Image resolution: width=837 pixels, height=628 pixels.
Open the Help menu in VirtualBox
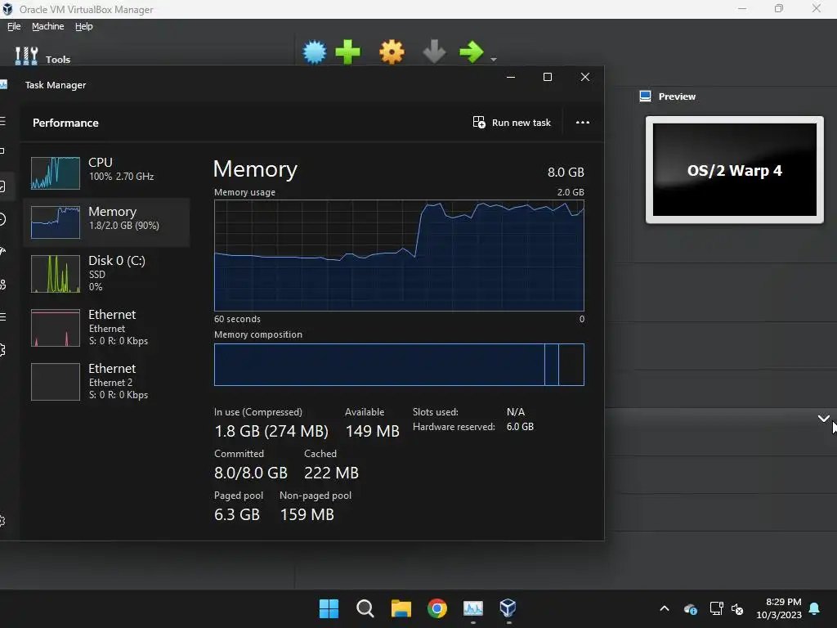tap(84, 26)
